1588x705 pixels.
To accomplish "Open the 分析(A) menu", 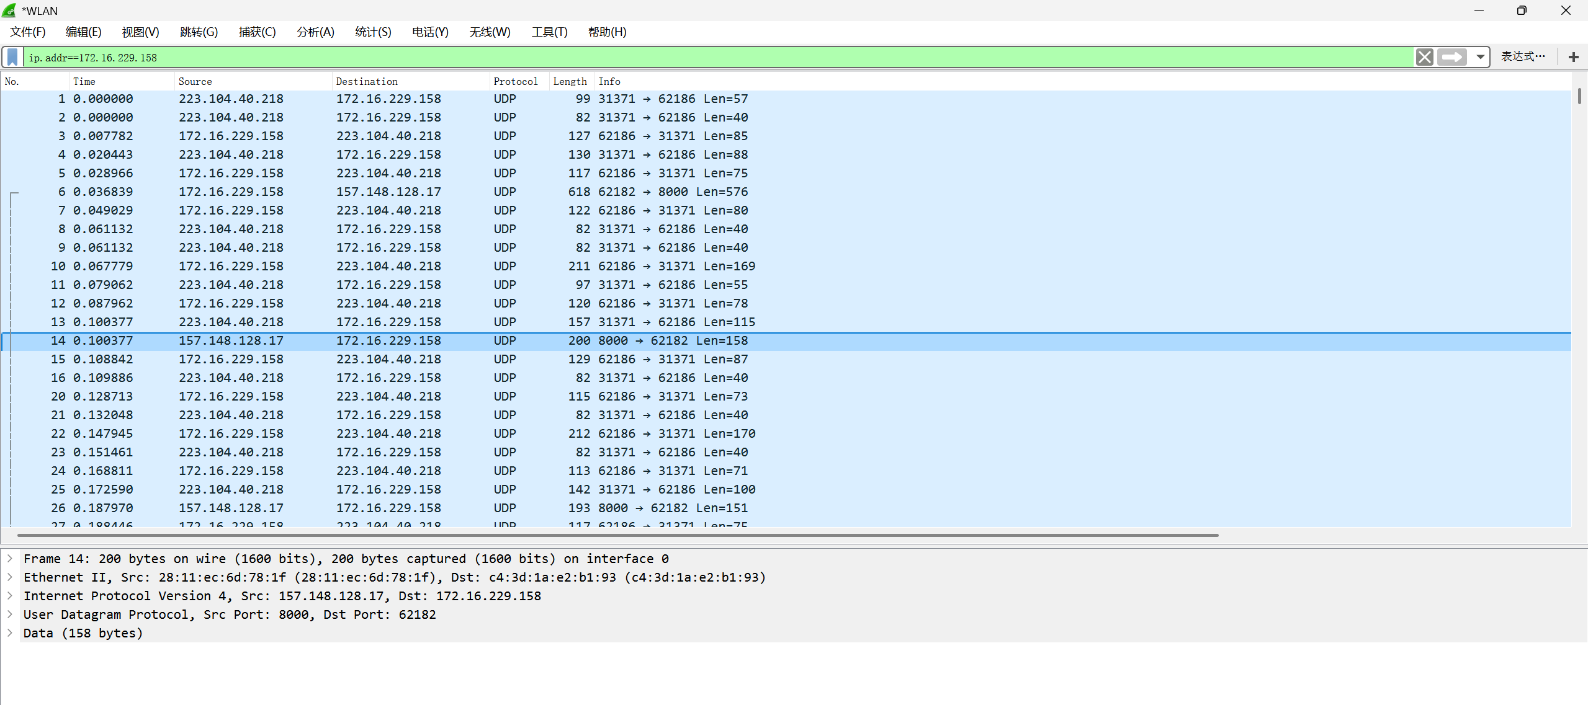I will click(x=315, y=32).
